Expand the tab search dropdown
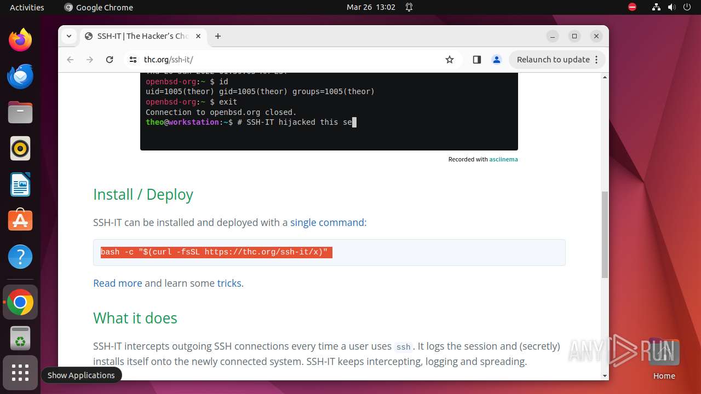Viewport: 701px width, 394px height. (69, 36)
